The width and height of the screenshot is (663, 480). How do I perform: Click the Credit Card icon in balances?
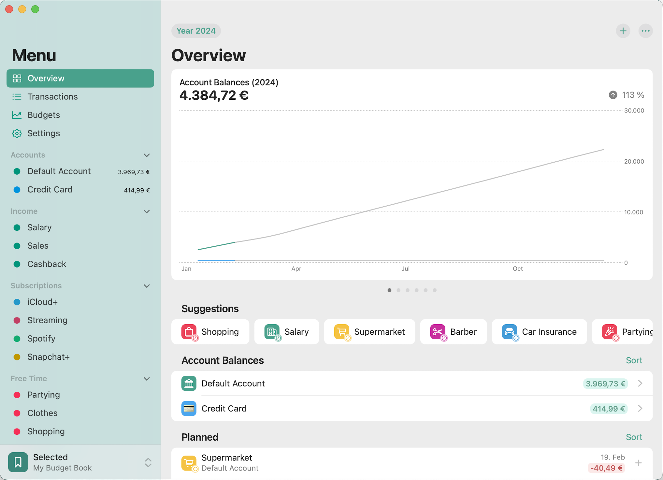[x=189, y=408]
